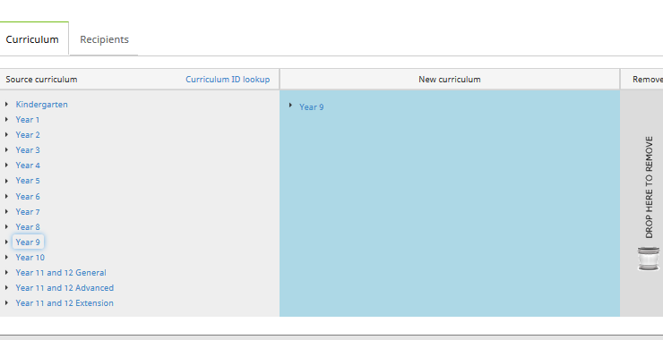The width and height of the screenshot is (663, 340).
Task: Select Year 10 in source list
Action: 30,257
